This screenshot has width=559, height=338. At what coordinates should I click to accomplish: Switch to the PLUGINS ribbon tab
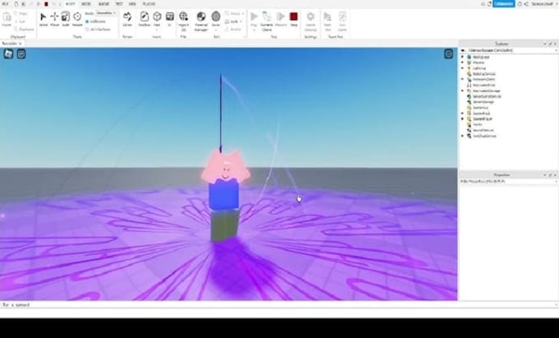(x=149, y=4)
